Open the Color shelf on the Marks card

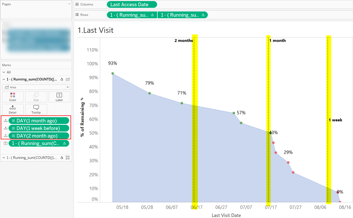[x=12, y=97]
